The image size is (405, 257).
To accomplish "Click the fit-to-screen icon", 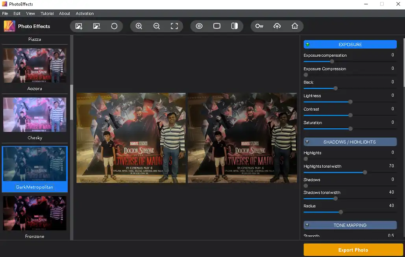I will pos(174,26).
